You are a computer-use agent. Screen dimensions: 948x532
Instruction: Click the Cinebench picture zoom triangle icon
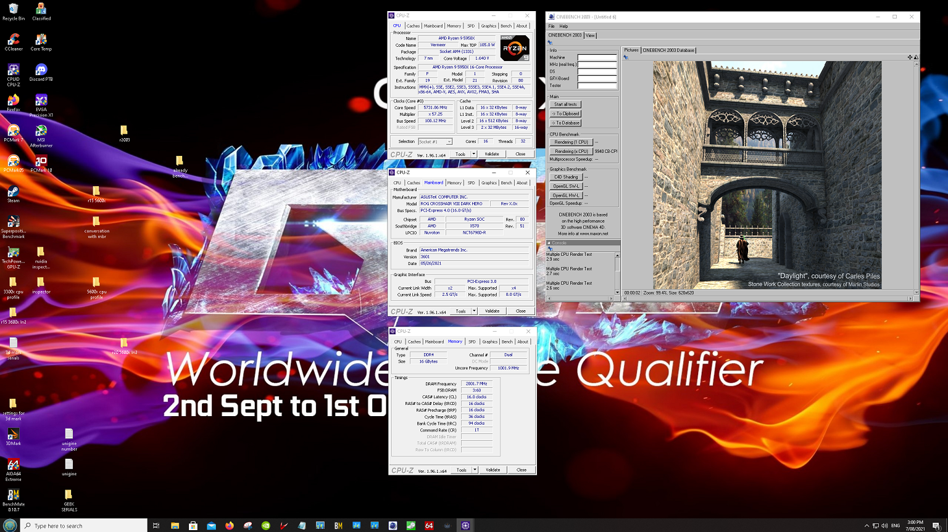pos(916,57)
